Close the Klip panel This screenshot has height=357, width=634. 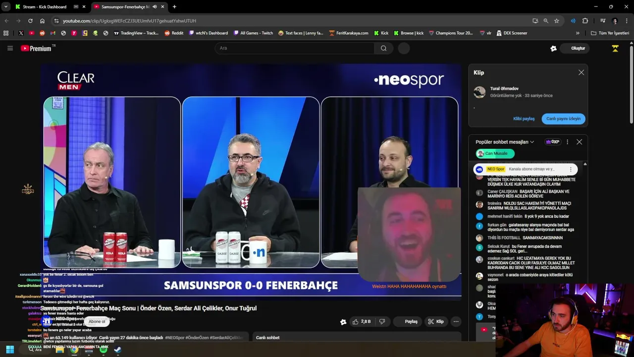click(x=581, y=72)
